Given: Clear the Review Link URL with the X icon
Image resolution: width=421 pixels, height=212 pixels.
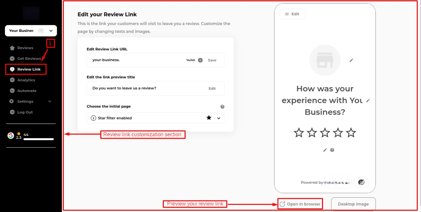Looking at the screenshot, I should coord(200,60).
